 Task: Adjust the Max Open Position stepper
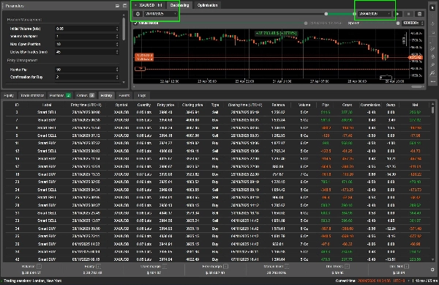pos(117,44)
